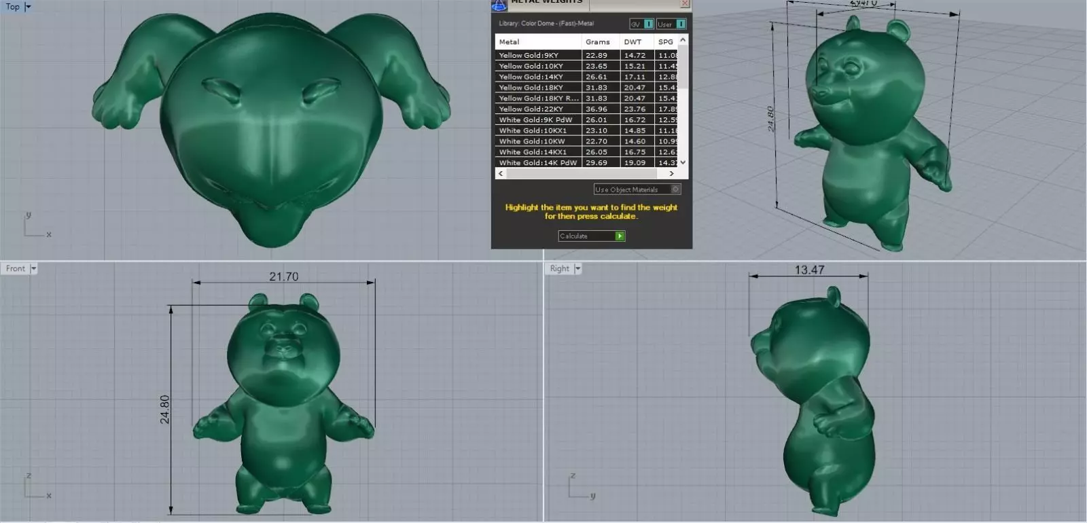This screenshot has width=1087, height=523.
Task: Click the 23.76 DWT cell
Action: tap(637, 109)
